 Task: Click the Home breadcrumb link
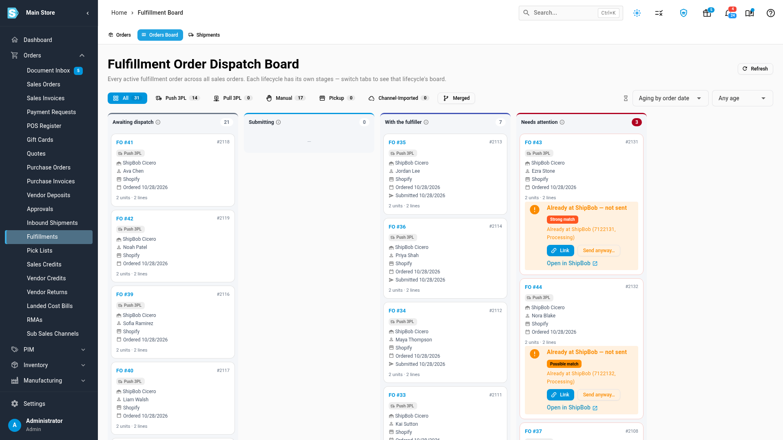click(x=119, y=13)
